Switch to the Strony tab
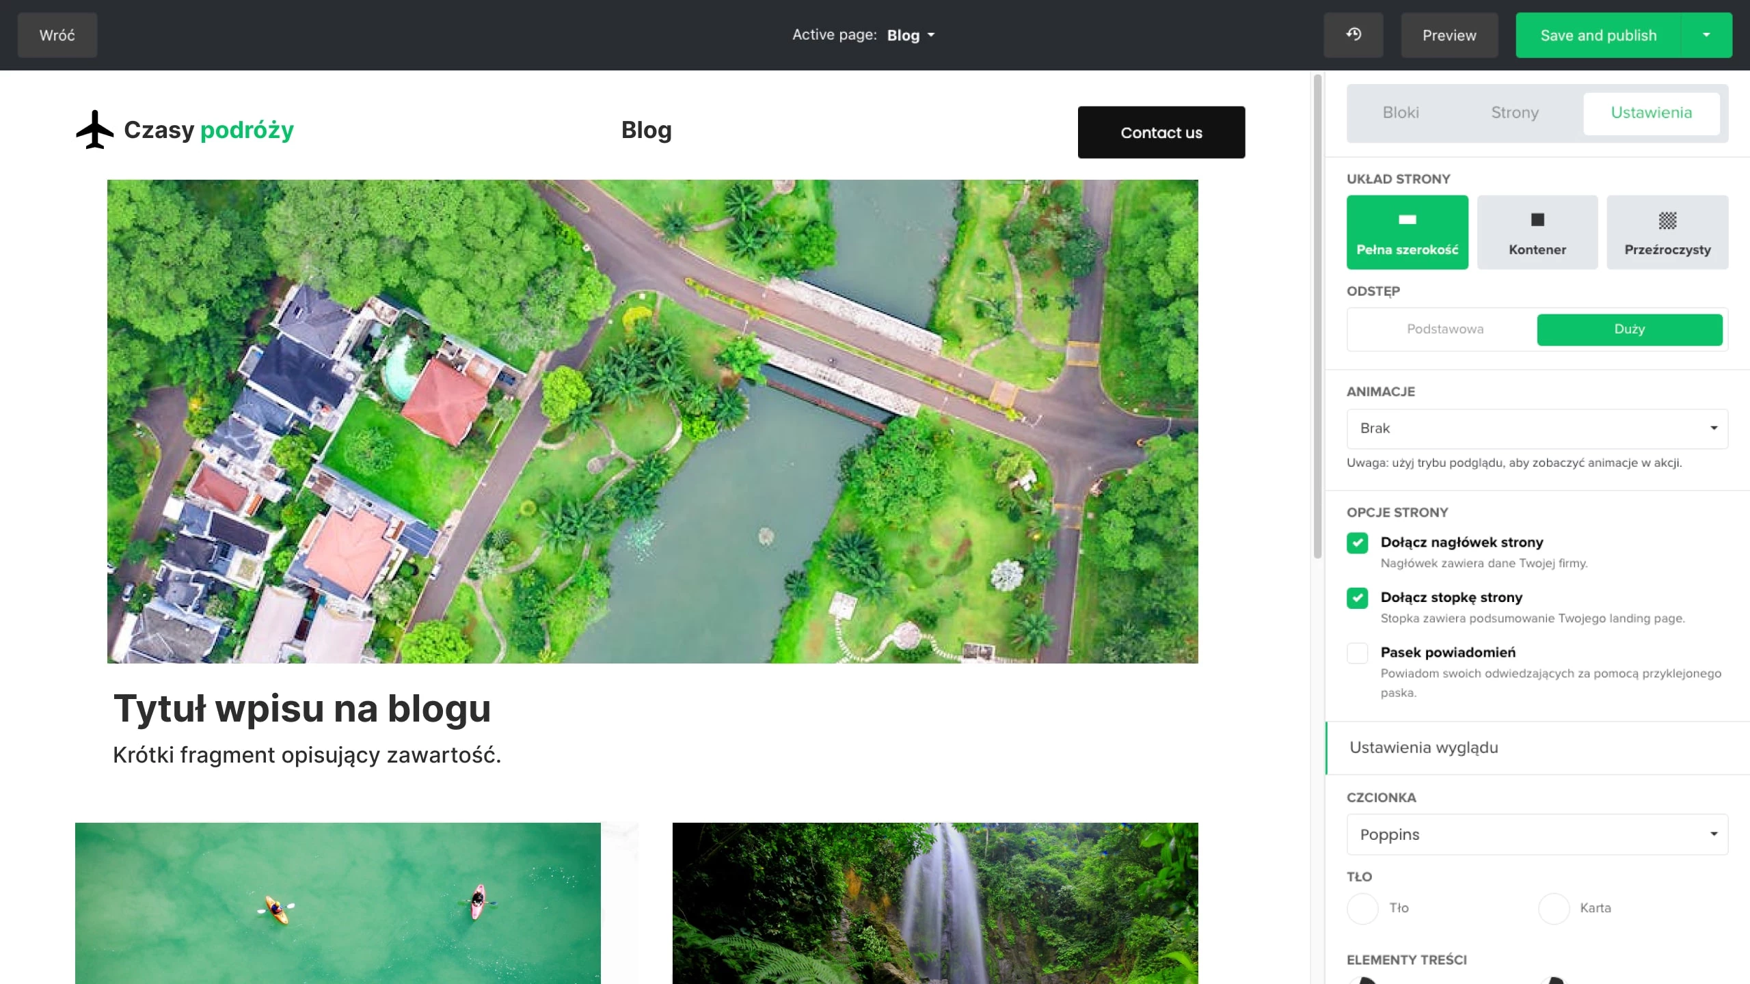 pyautogui.click(x=1514, y=113)
